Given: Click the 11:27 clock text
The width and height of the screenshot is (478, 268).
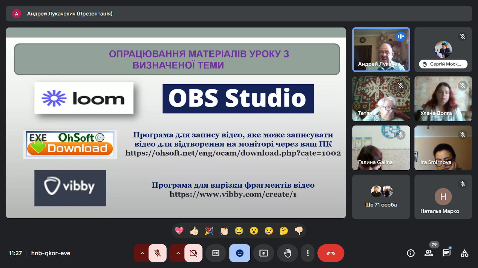Looking at the screenshot, I should click(16, 253).
